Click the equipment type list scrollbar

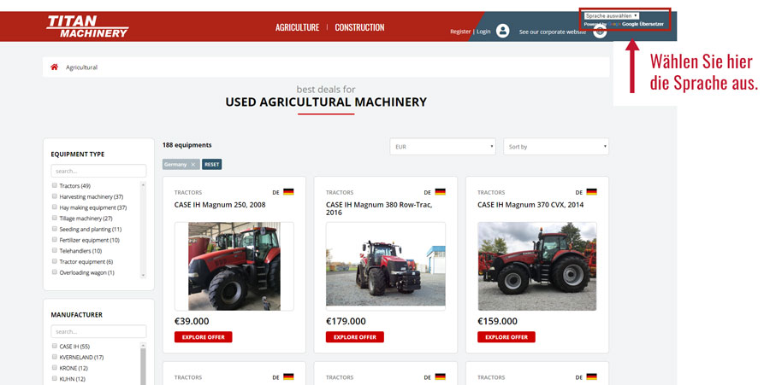coord(144,230)
